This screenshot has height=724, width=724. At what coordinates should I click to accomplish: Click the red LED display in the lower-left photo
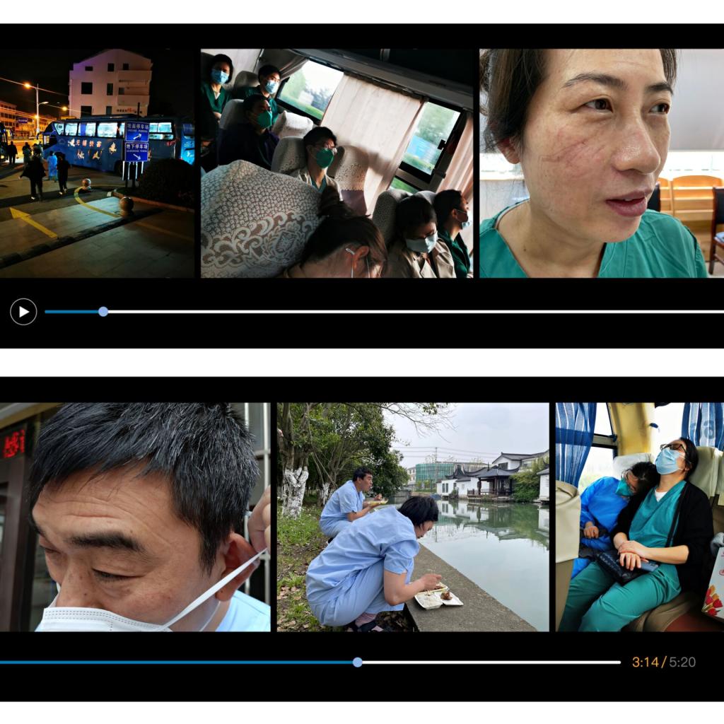point(13,443)
